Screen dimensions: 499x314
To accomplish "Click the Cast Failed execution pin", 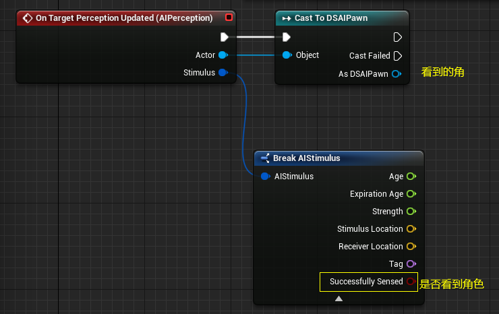I will (397, 56).
